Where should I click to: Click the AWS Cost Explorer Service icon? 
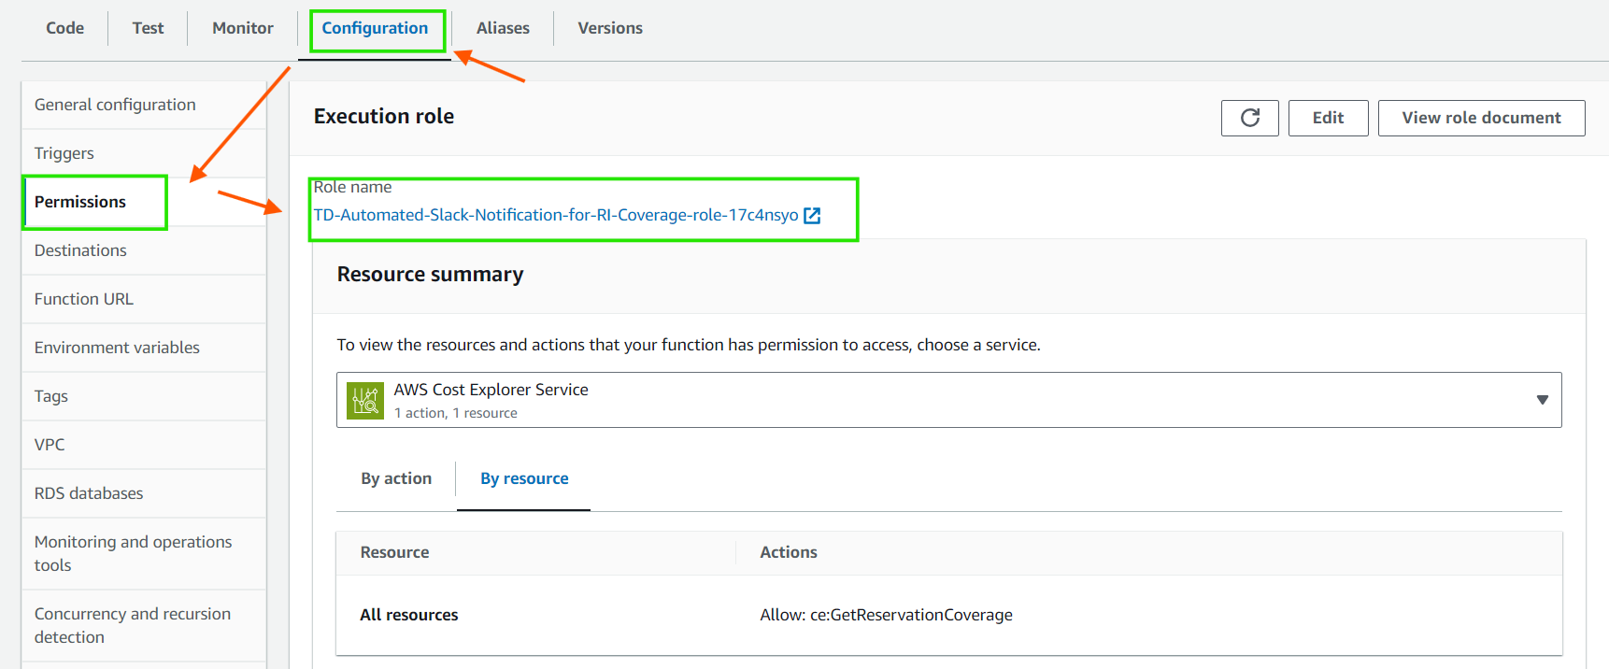tap(365, 401)
